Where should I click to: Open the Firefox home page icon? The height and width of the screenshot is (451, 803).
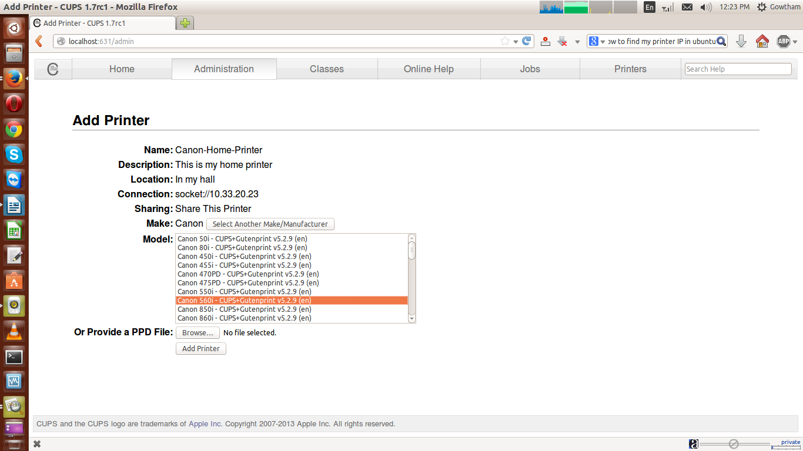pyautogui.click(x=762, y=41)
